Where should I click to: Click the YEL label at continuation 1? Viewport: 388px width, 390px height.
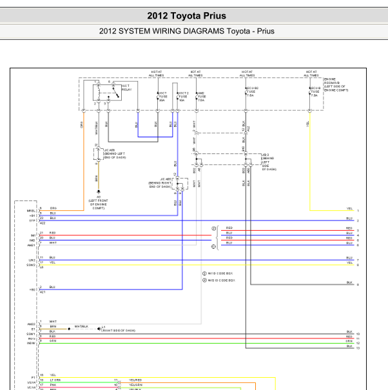(350, 209)
